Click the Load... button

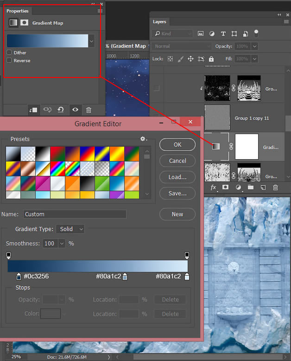pyautogui.click(x=177, y=177)
